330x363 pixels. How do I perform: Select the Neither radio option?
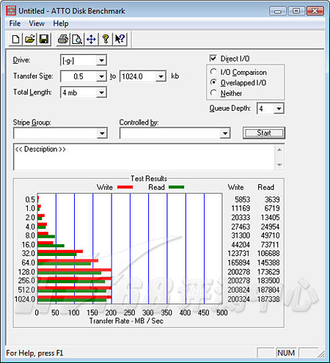point(213,93)
